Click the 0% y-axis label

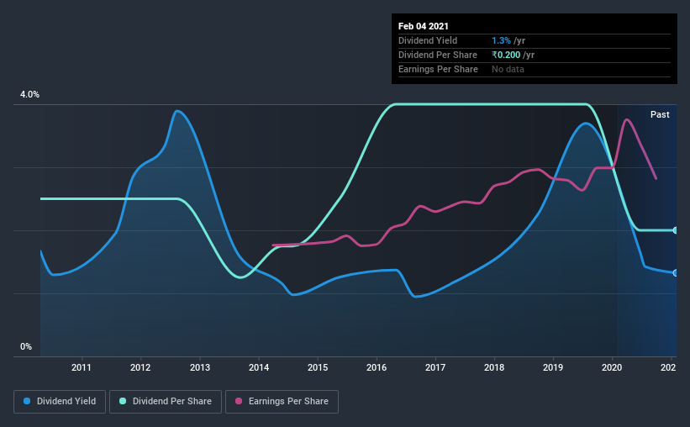coord(26,346)
